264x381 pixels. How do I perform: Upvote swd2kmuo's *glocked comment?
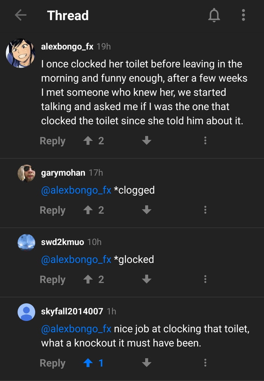(88, 280)
